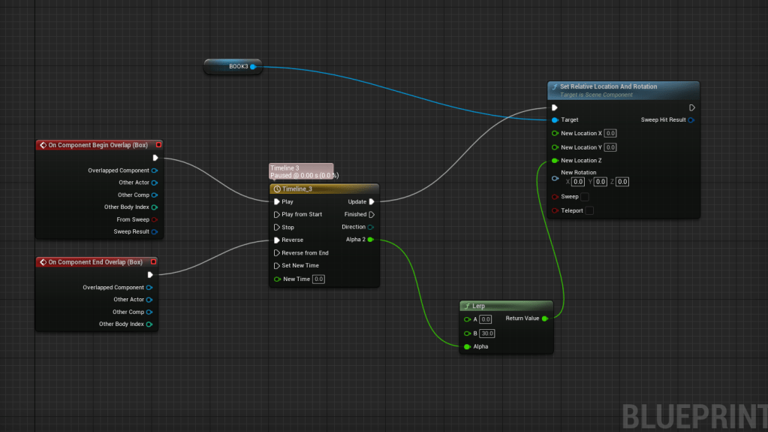The width and height of the screenshot is (768, 432).
Task: Click the New Location X value field
Action: click(x=610, y=134)
